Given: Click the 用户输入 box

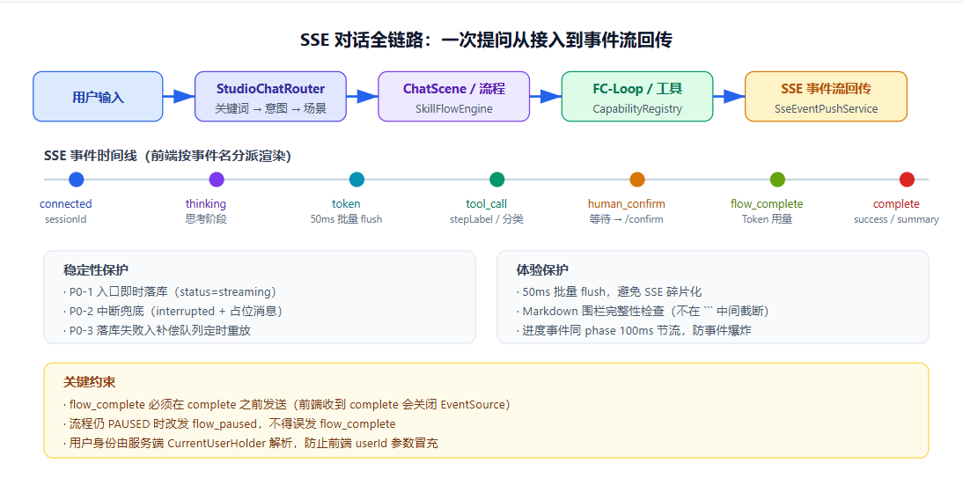Looking at the screenshot, I should (98, 96).
